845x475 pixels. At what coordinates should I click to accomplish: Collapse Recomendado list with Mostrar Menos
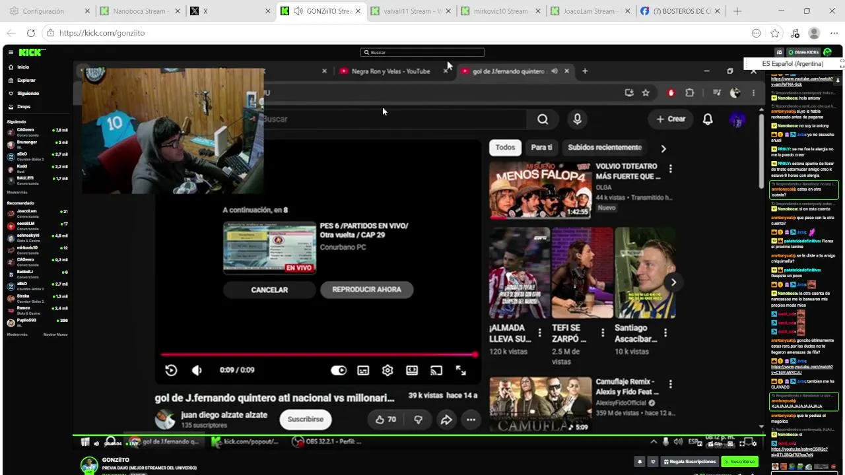pos(55,334)
